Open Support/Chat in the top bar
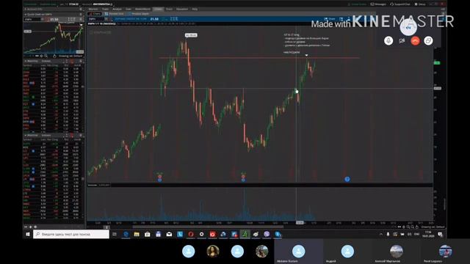The width and height of the screenshot is (470, 264). [x=399, y=4]
